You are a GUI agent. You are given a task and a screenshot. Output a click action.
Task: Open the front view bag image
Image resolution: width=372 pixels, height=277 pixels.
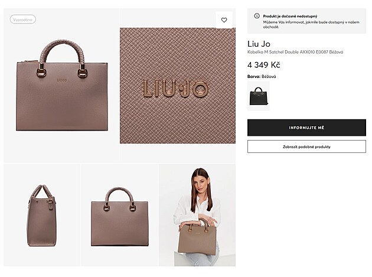61,86
